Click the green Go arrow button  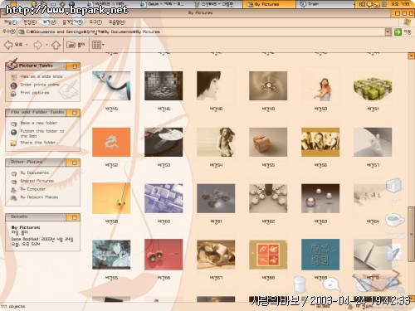(398, 32)
